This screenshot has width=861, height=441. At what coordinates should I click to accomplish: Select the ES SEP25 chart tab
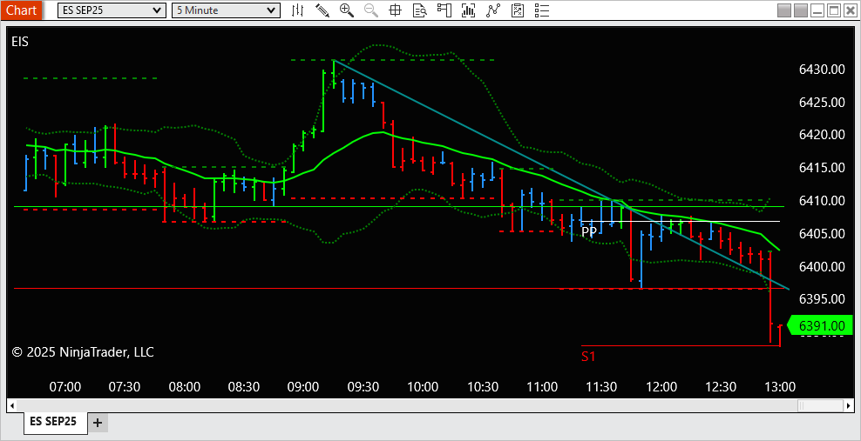(x=54, y=422)
